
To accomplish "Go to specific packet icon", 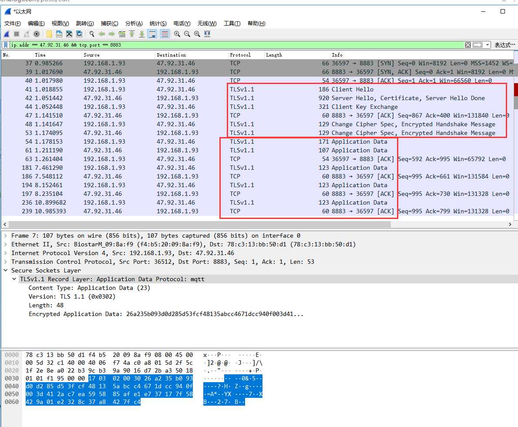I will pyautogui.click(x=122, y=34).
